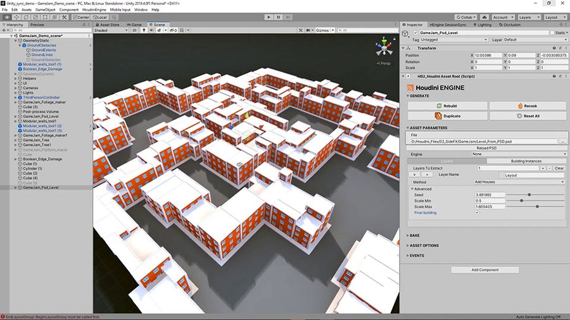Start Play mode
The height and width of the screenshot is (320, 570).
[269, 17]
